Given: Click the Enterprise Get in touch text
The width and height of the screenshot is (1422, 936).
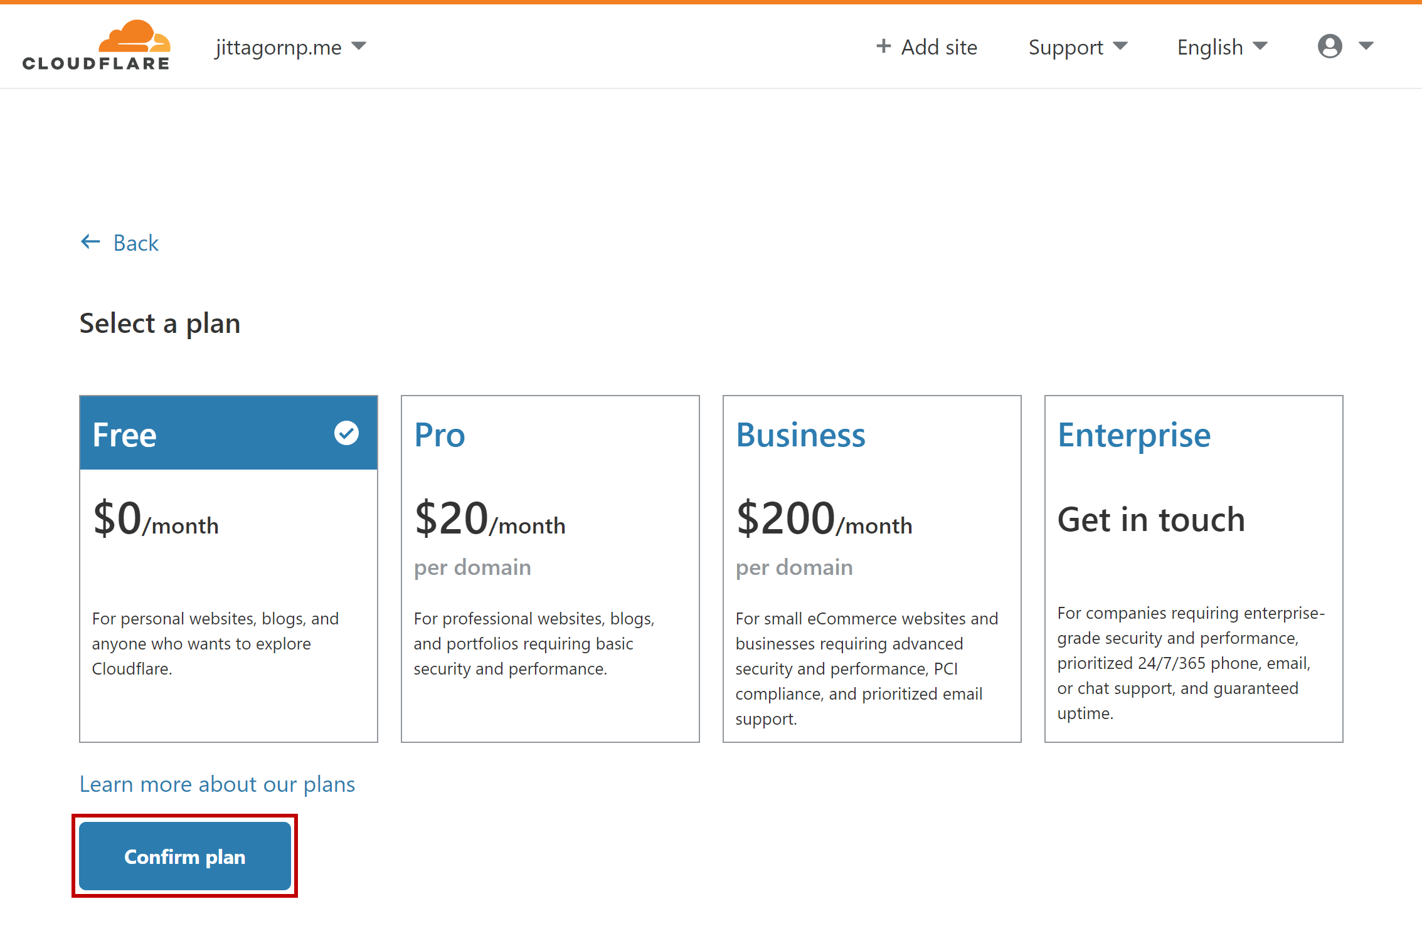Looking at the screenshot, I should point(1151,520).
